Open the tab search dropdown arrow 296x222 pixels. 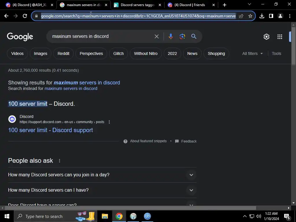pos(249,4)
